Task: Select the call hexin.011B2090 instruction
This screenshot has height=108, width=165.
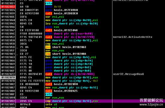Action: [x=61, y=84]
